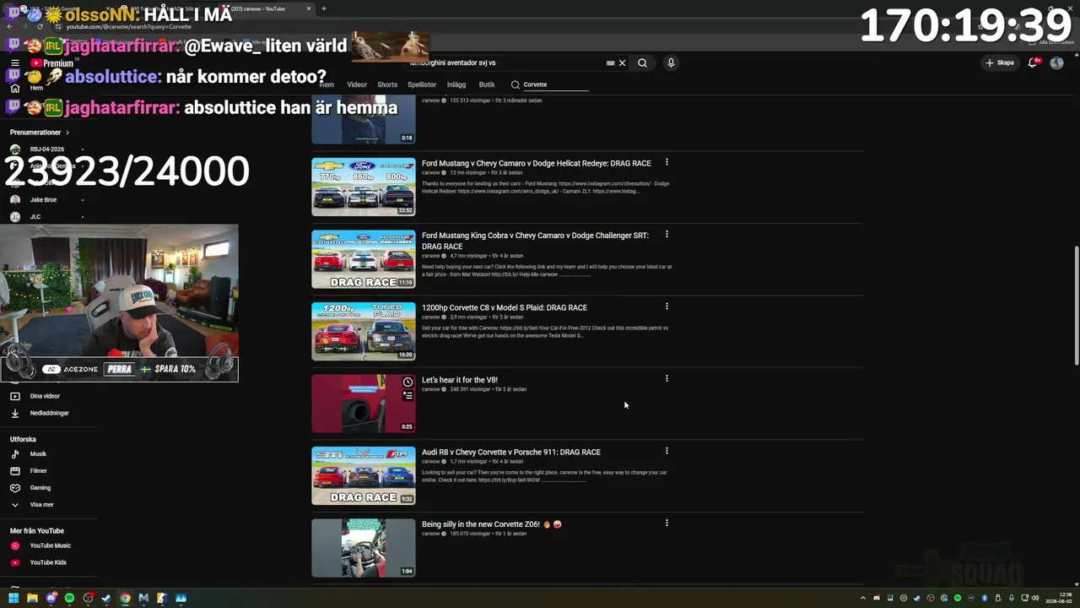Click the YouTube search magnifier button
Screen dimensions: 1080x608
[x=642, y=62]
